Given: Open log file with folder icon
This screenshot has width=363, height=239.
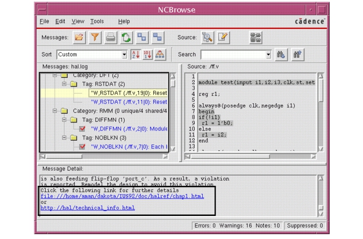Looking at the screenshot, I should 79,37.
